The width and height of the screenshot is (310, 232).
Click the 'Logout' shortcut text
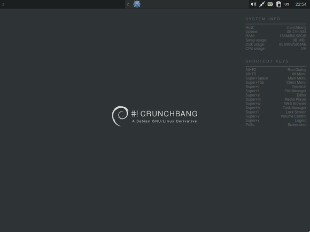[300, 121]
